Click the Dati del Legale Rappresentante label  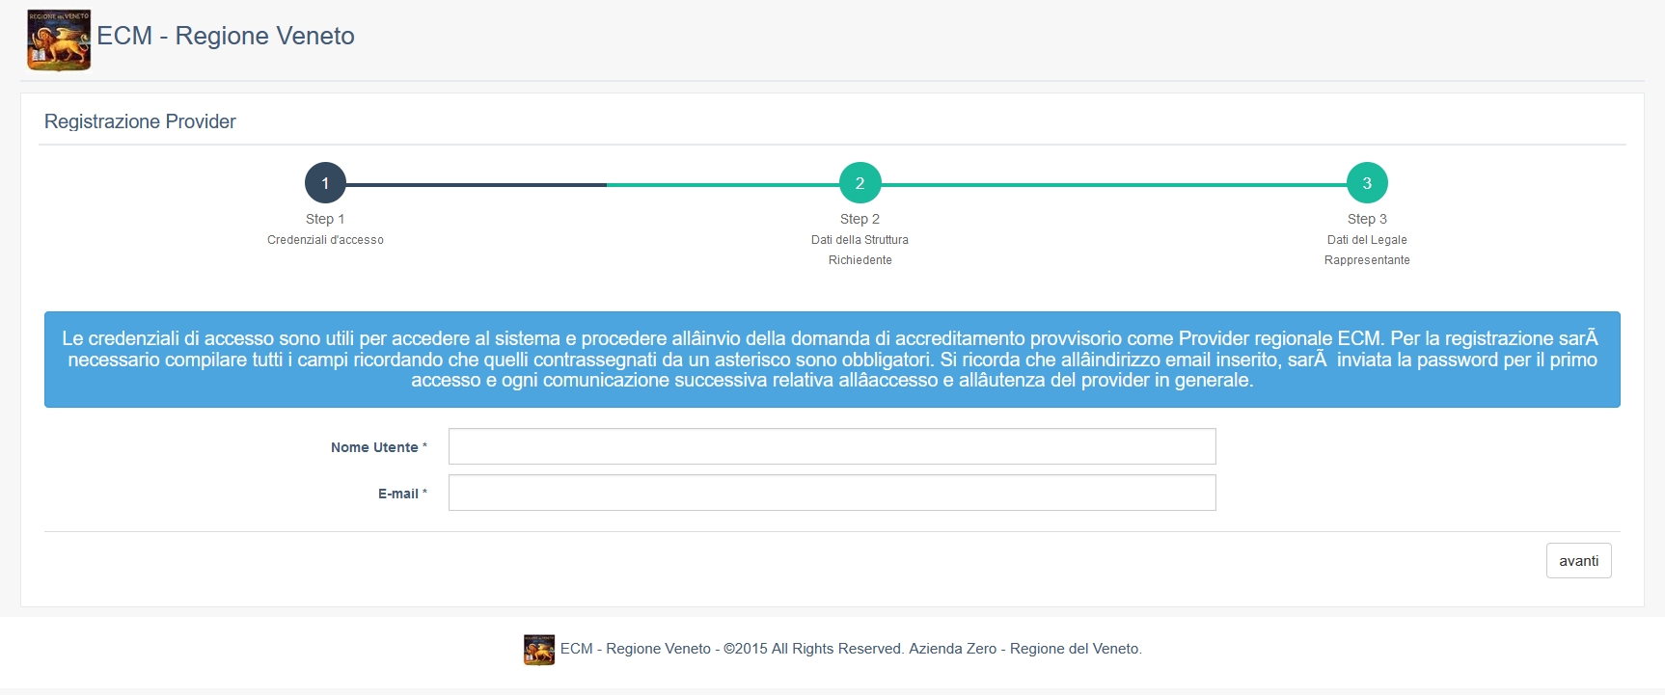[x=1367, y=250]
